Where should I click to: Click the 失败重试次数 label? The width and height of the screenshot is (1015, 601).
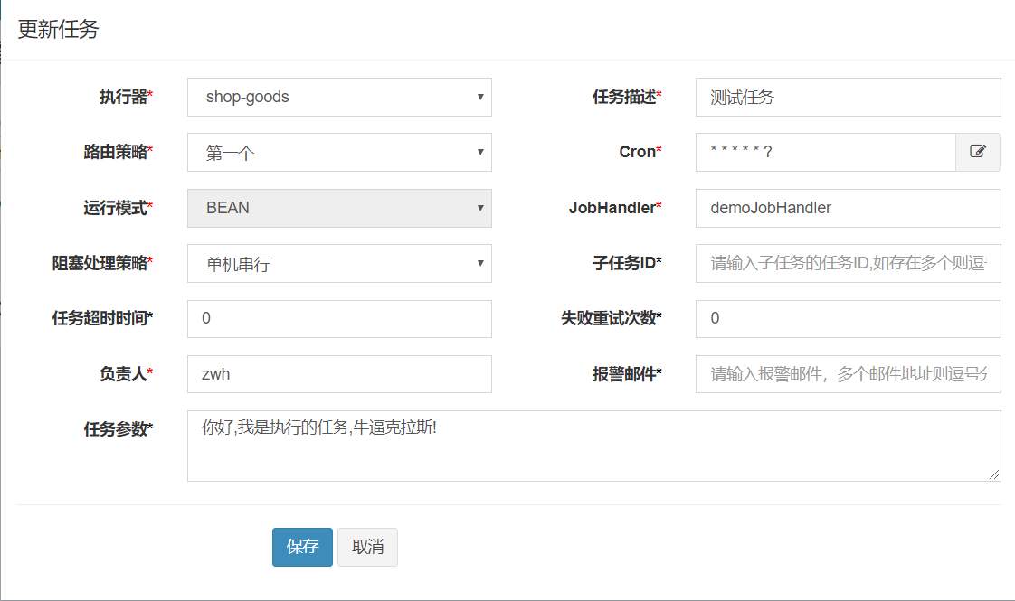[611, 318]
